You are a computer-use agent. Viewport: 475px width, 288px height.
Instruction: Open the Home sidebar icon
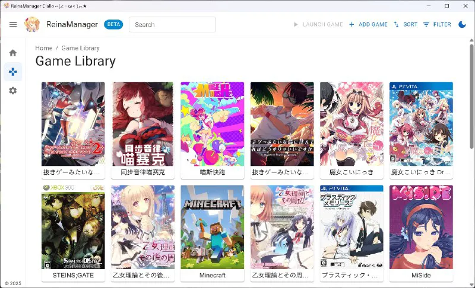pos(12,53)
